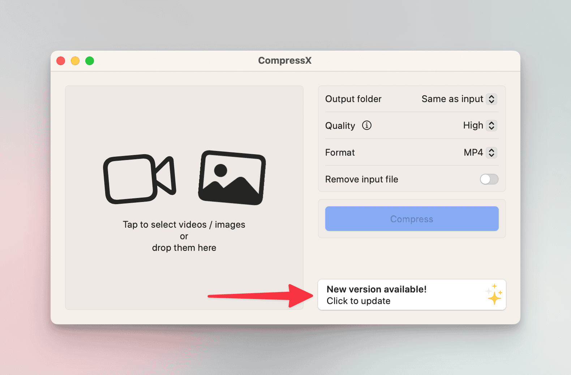Click the up-down chevrons next to MP4
571x375 pixels.
click(491, 152)
